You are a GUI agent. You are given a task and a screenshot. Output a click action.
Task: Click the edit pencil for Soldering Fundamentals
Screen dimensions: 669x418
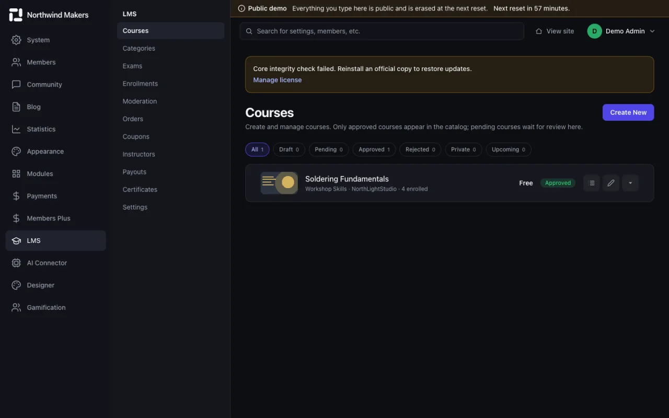(x=611, y=183)
